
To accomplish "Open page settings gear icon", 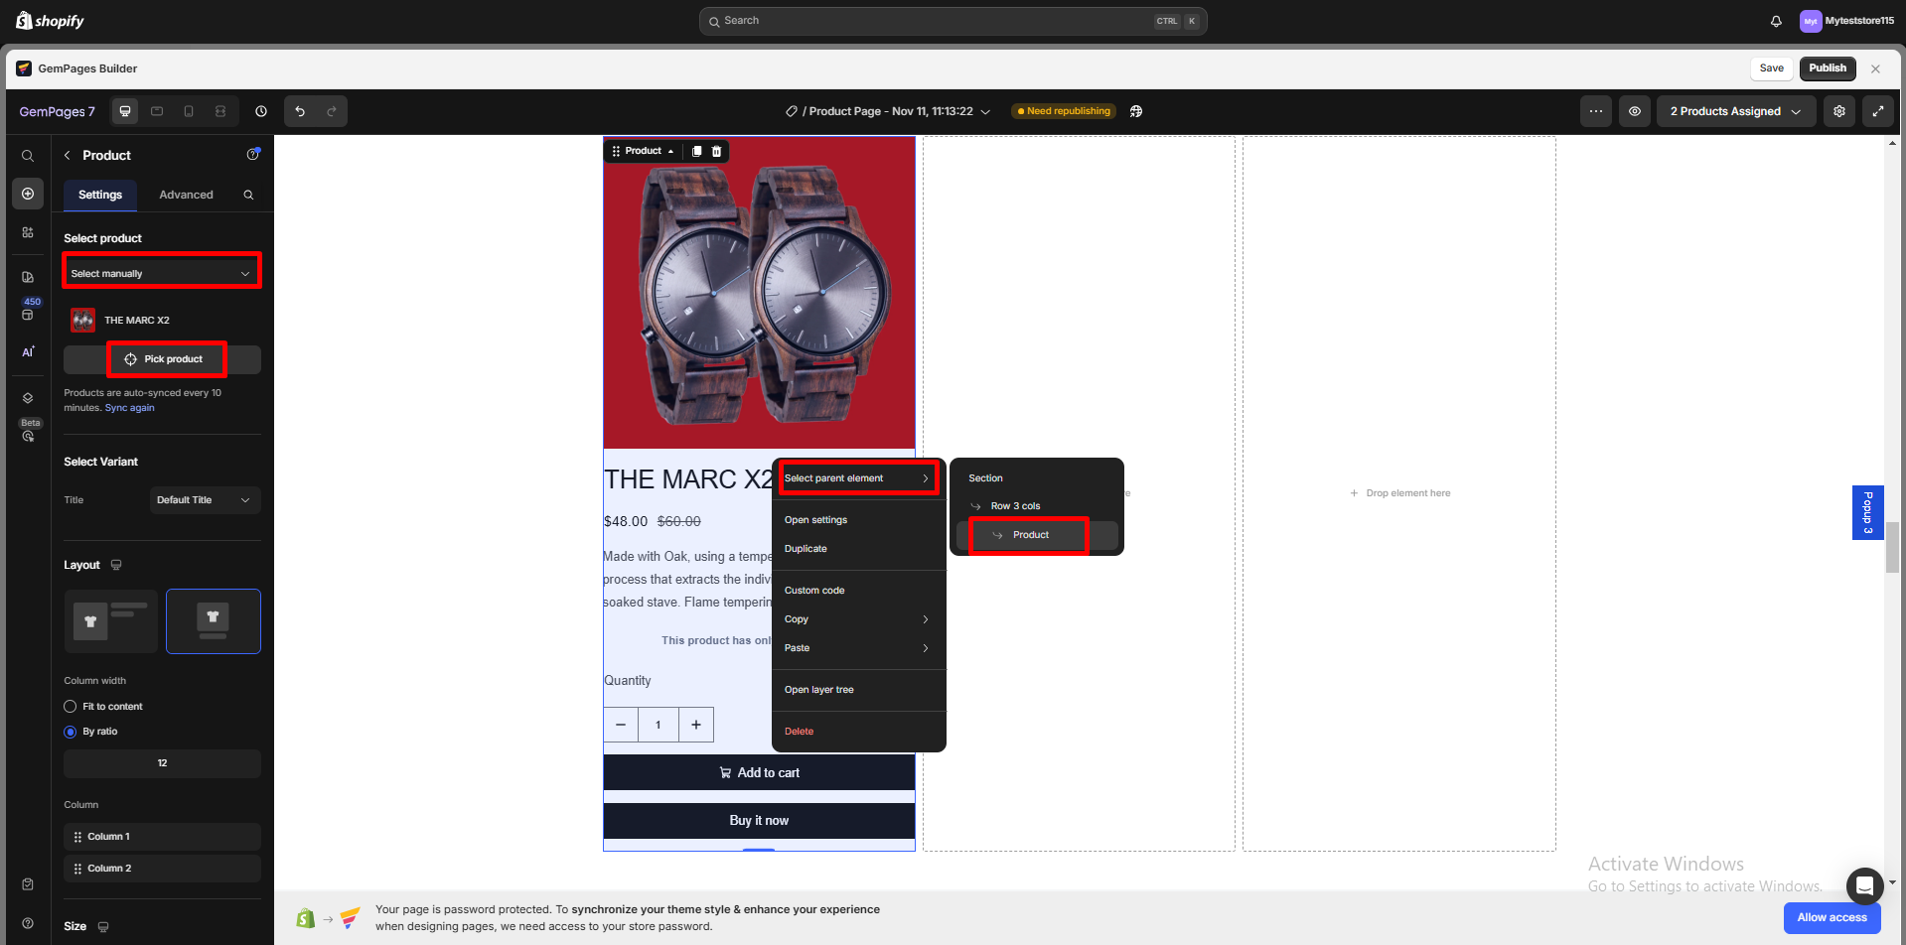I will coord(1838,111).
